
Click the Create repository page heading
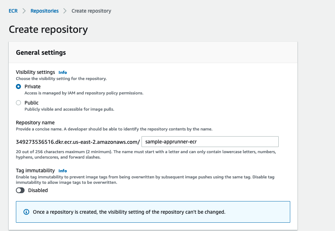[48, 29]
